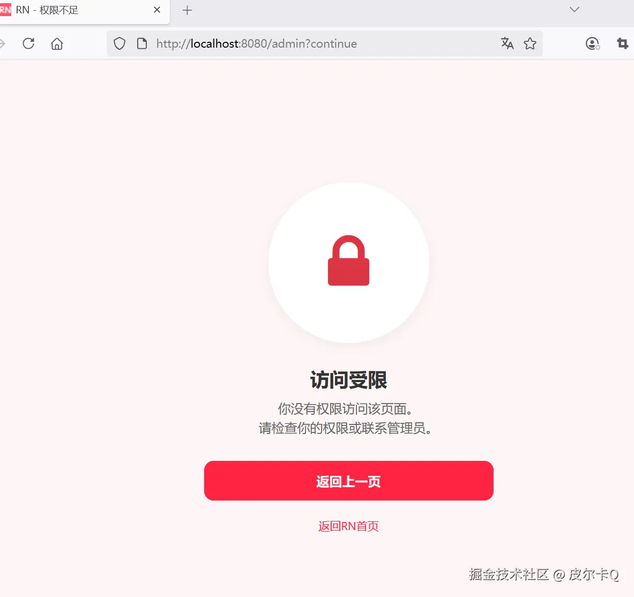Go to the browser home page
Screen dimensions: 634x597
(x=57, y=43)
